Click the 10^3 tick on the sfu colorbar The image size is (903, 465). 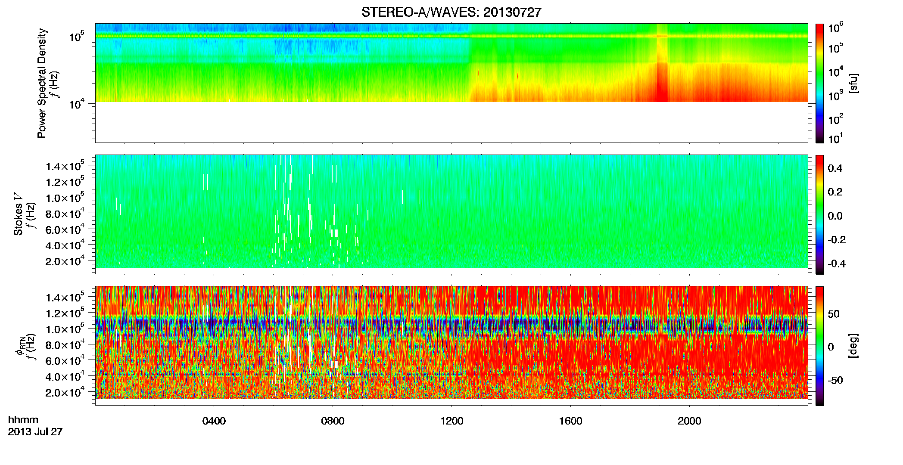pyautogui.click(x=835, y=96)
